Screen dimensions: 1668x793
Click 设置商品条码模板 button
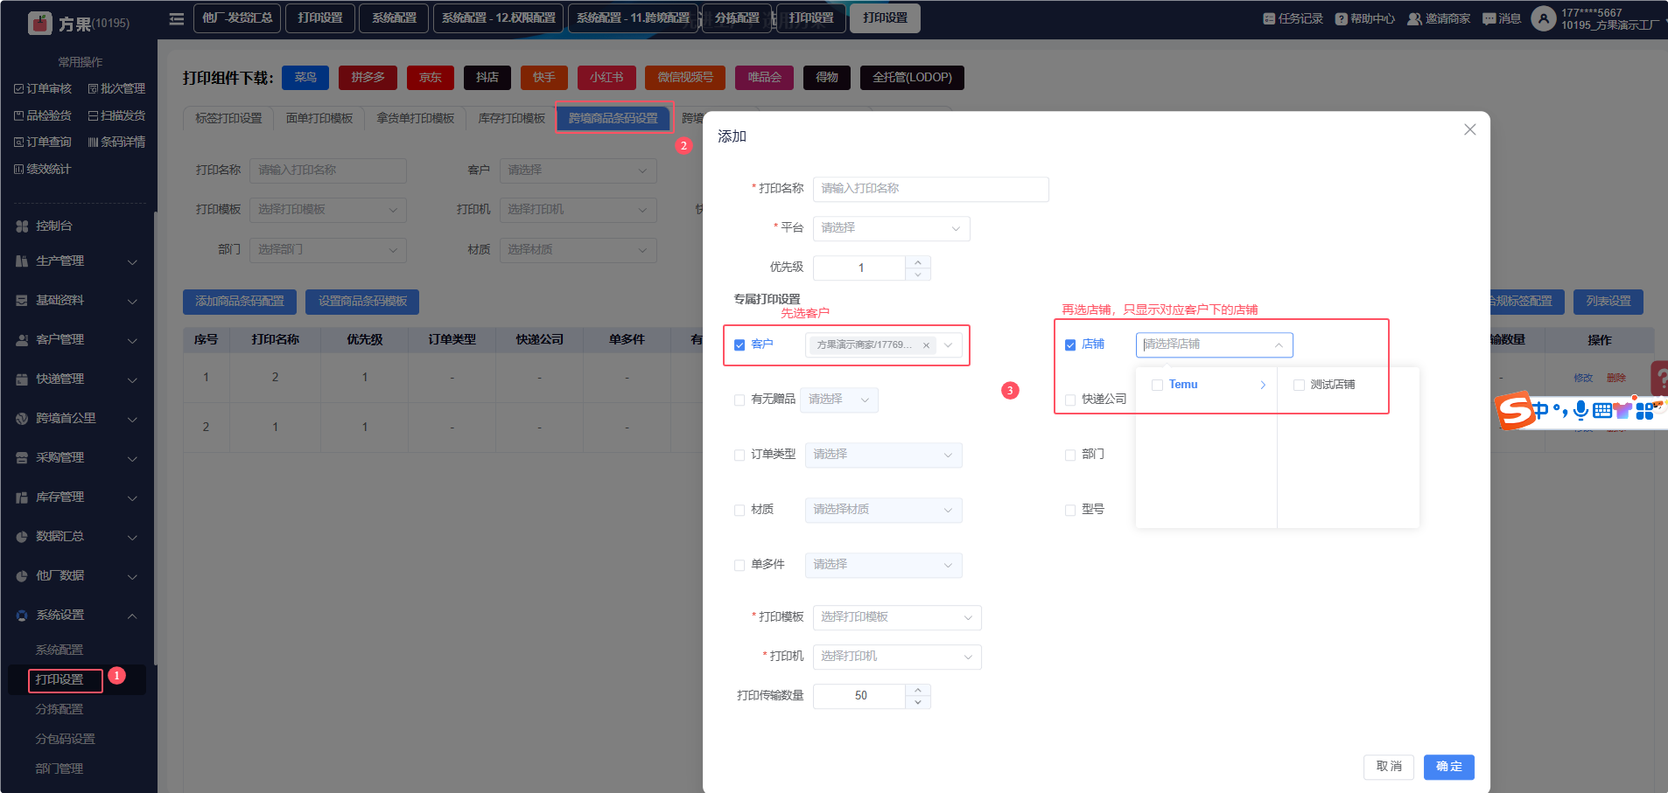[362, 302]
